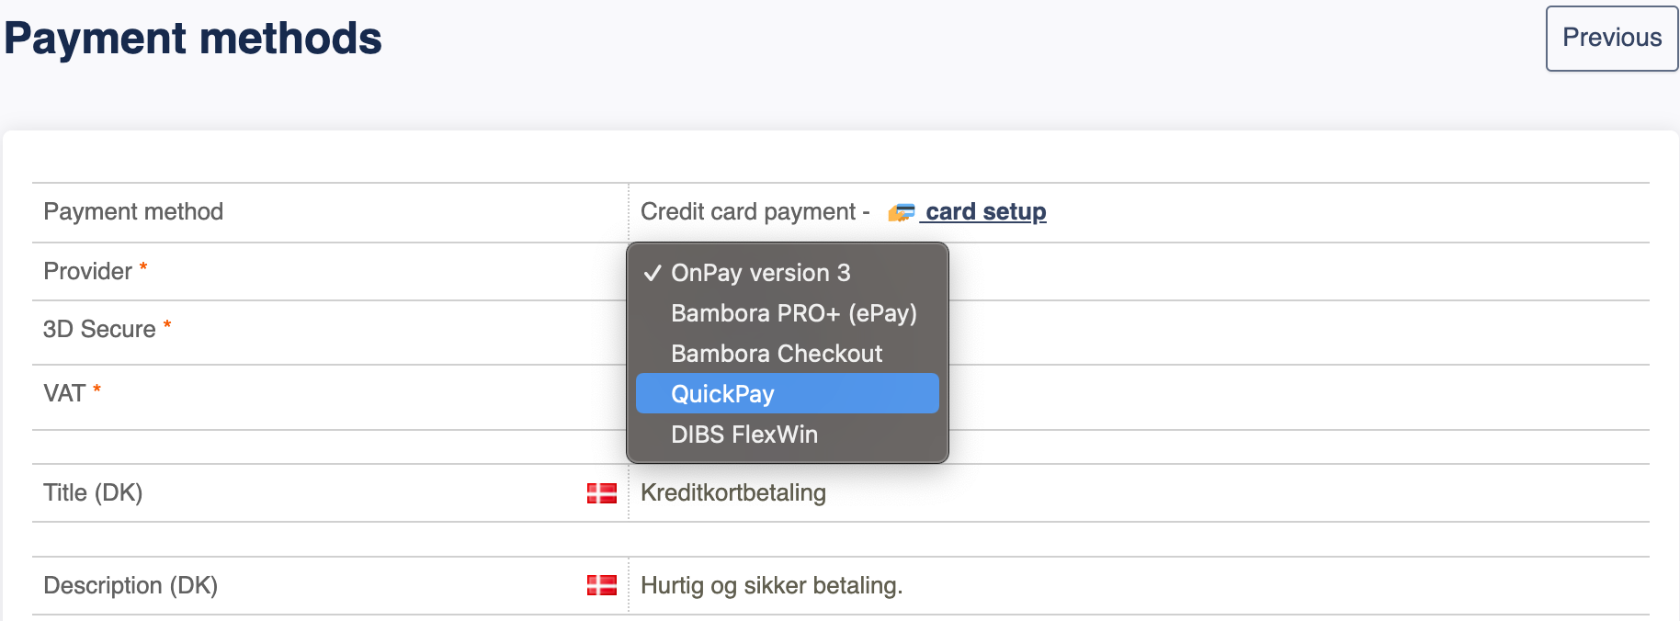Click the Provider field label
The height and width of the screenshot is (621, 1680).
click(x=88, y=271)
